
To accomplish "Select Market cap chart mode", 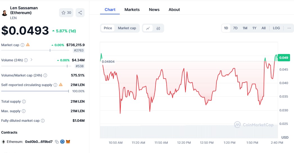I will pyautogui.click(x=127, y=28).
